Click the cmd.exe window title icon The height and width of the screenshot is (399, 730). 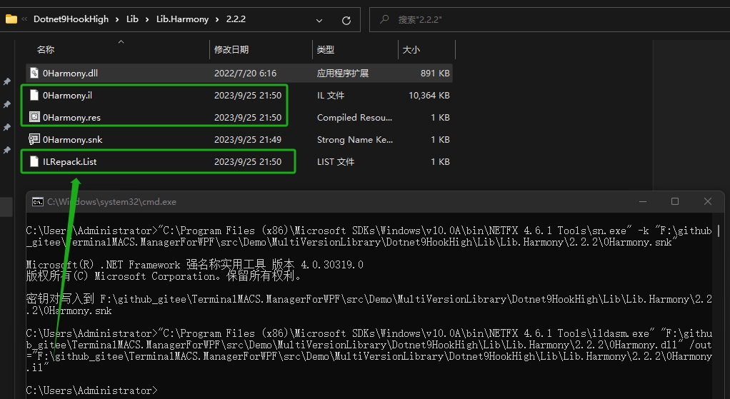click(x=38, y=202)
